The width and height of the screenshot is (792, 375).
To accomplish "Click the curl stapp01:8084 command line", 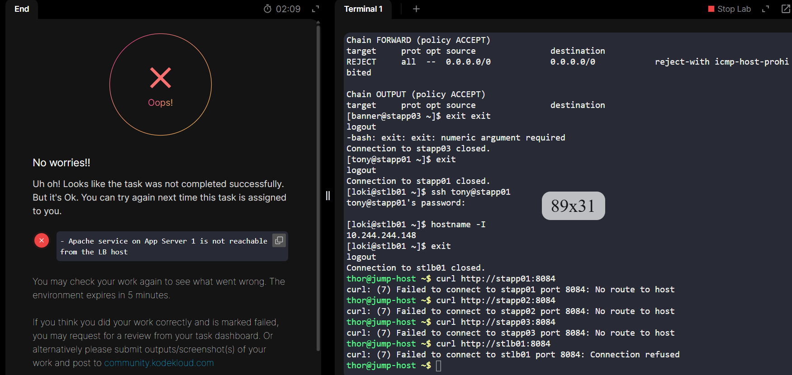I will (495, 279).
